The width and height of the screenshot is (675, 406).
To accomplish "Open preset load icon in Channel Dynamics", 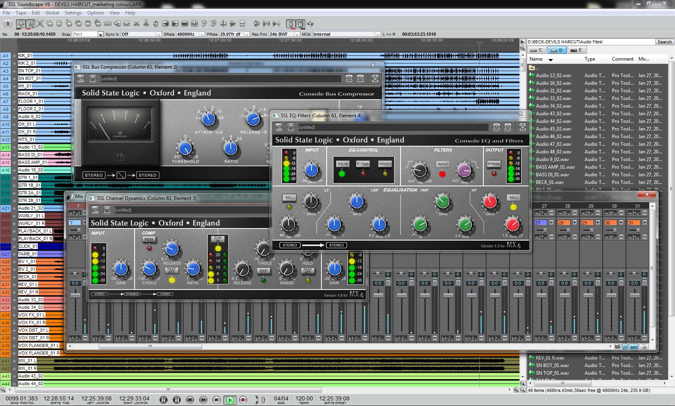I will point(95,210).
